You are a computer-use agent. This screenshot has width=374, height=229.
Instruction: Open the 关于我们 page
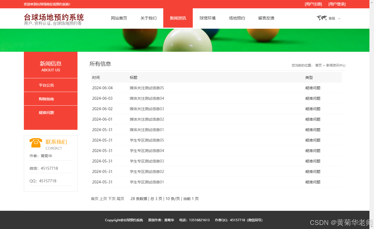coord(148,18)
